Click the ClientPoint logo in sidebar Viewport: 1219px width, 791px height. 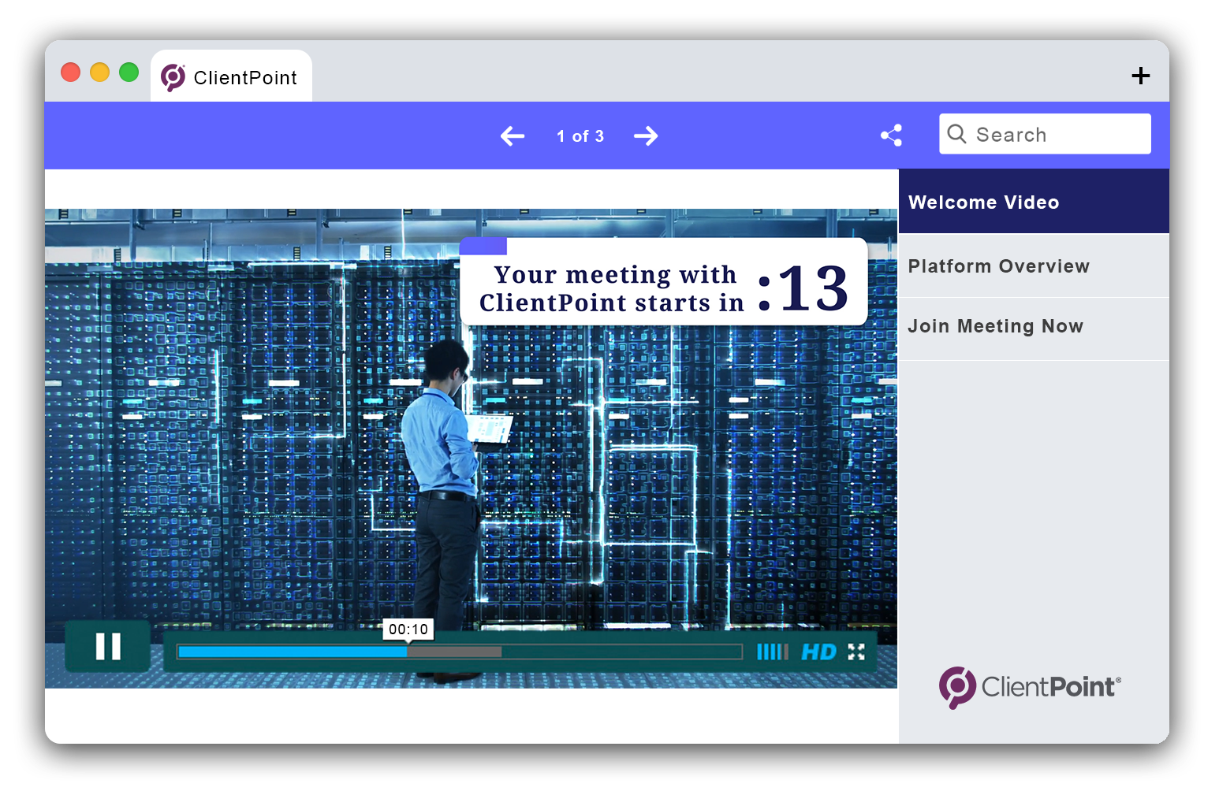click(x=1030, y=687)
